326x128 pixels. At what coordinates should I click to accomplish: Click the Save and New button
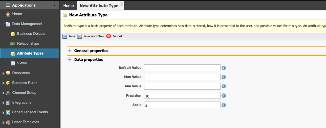click(x=91, y=36)
